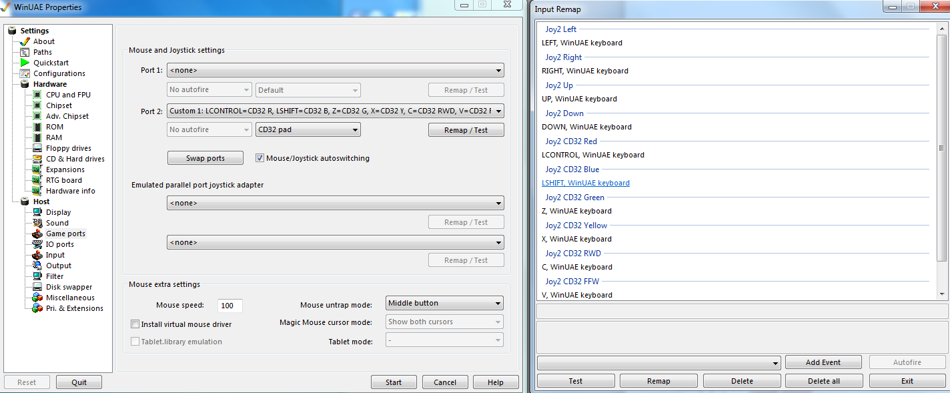Click the Input Remap list scrollbar
Screen dimensions: 950x393
941,148
